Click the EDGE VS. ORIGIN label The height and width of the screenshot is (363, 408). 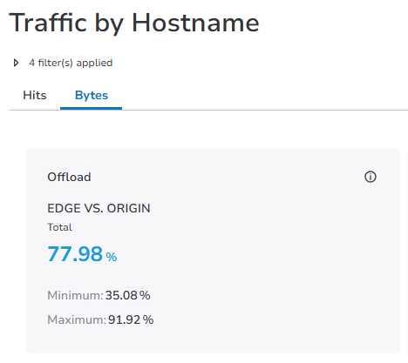(x=99, y=208)
